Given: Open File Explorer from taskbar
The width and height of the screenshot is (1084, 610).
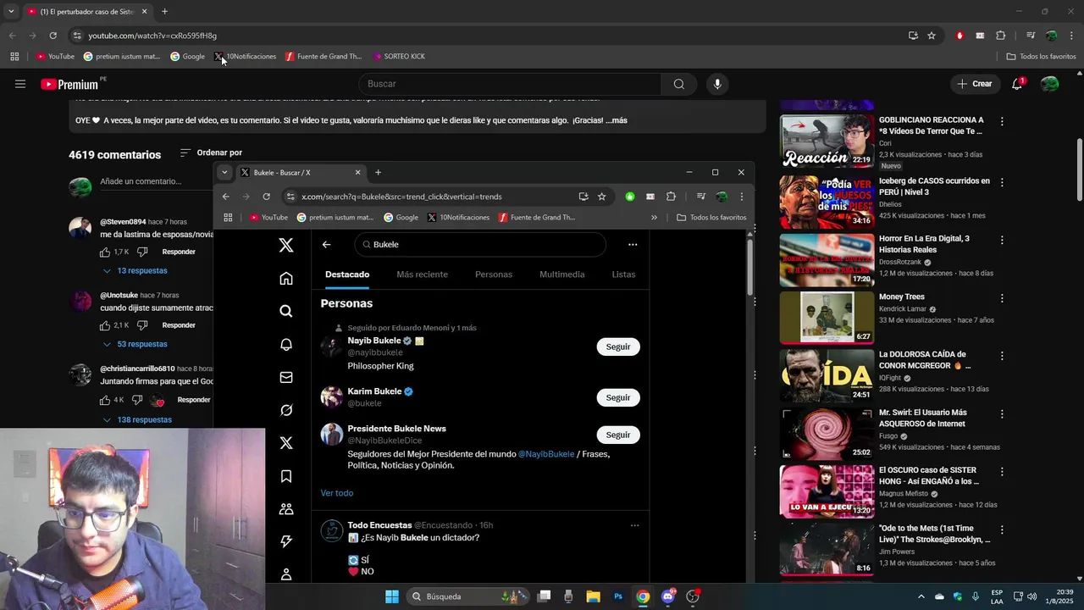Looking at the screenshot, I should [594, 596].
